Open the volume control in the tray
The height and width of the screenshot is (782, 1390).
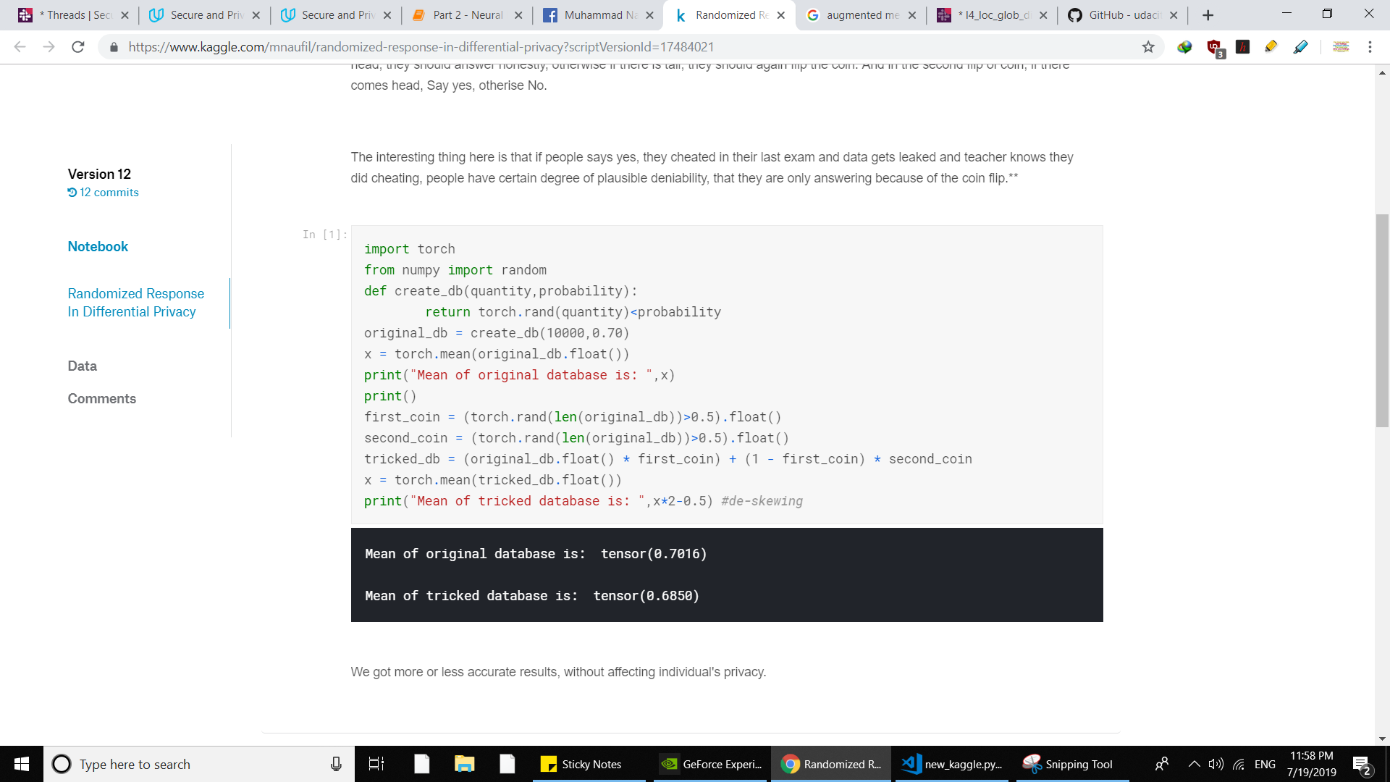click(x=1216, y=764)
